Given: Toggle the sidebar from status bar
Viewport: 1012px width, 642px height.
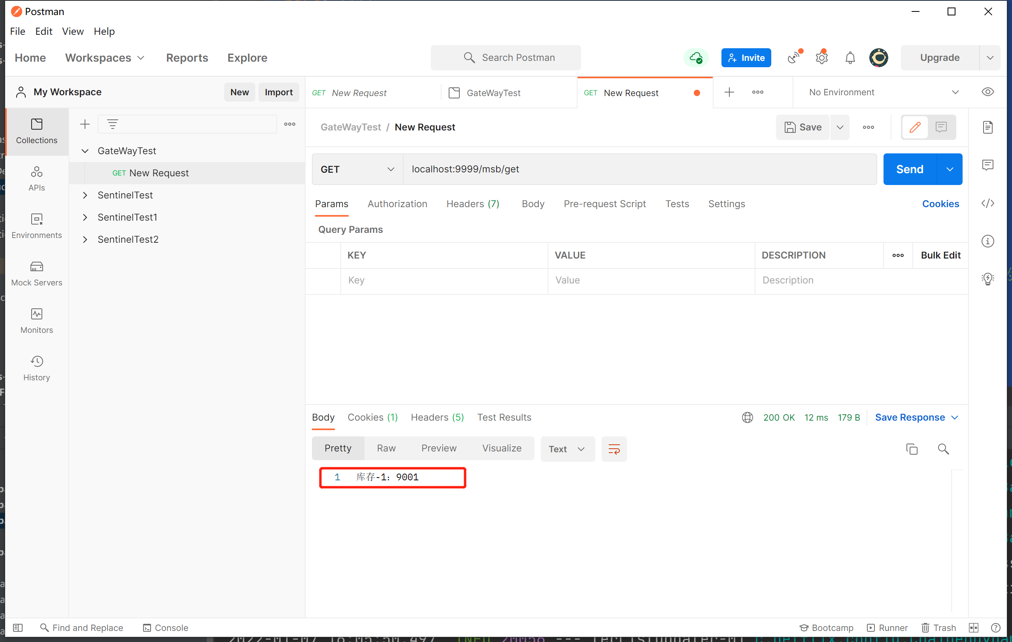Looking at the screenshot, I should click(18, 628).
